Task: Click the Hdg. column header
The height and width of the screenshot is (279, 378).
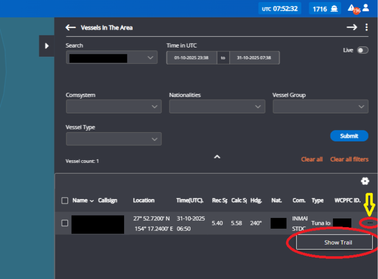Action: 256,201
